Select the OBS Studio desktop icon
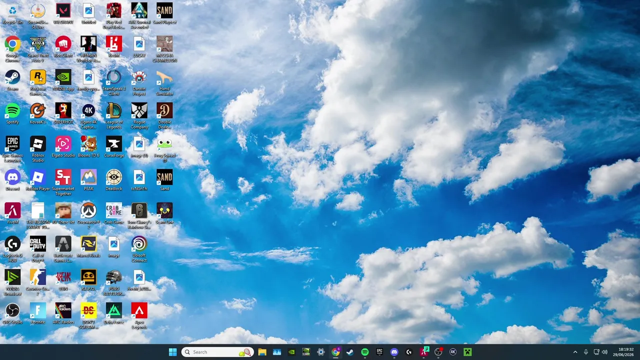The height and width of the screenshot is (360, 640). pos(12,314)
